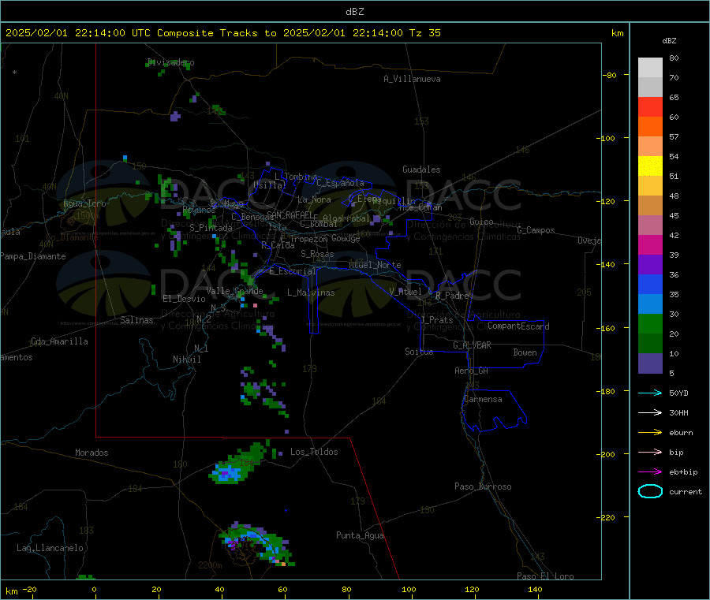Click the Punta_Agua map label
Screen dimensions: 710x600
click(x=360, y=535)
